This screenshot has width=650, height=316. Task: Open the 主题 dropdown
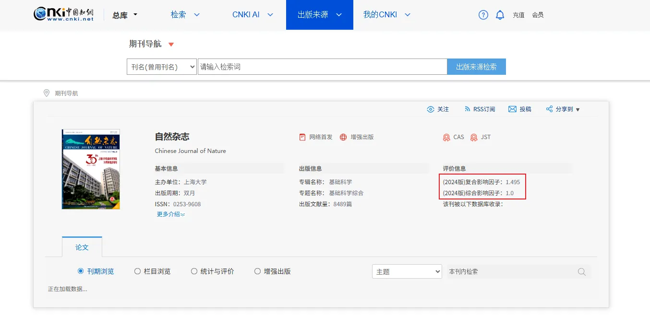pos(407,272)
